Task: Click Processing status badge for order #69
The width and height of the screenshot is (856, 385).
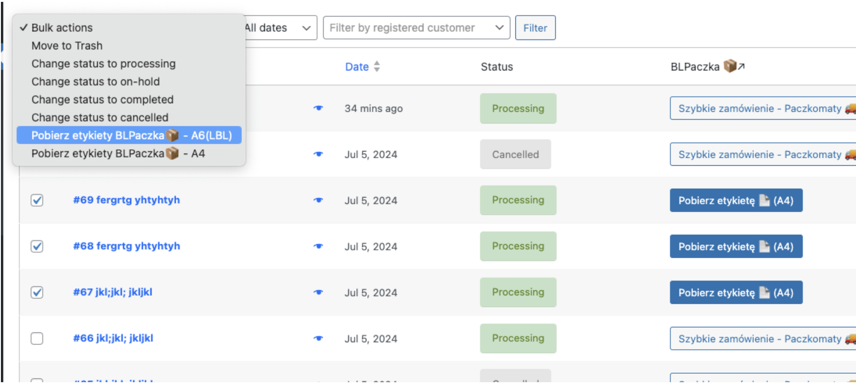Action: (x=518, y=200)
